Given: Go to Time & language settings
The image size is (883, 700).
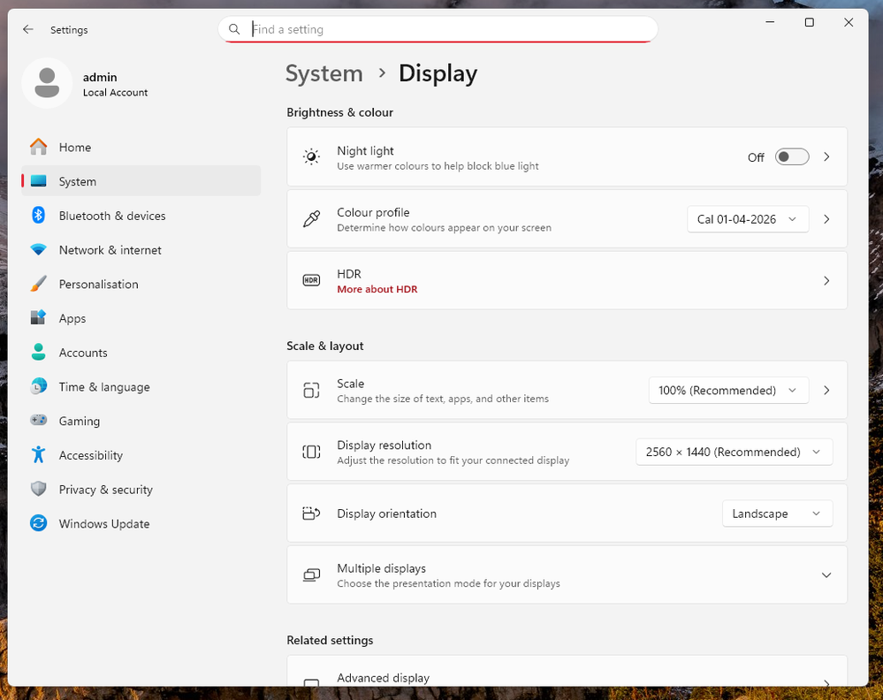Looking at the screenshot, I should [103, 387].
